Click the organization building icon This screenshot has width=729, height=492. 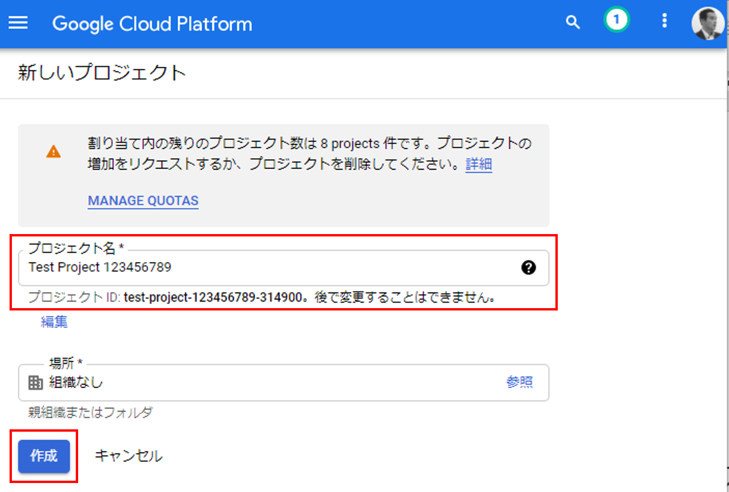36,383
